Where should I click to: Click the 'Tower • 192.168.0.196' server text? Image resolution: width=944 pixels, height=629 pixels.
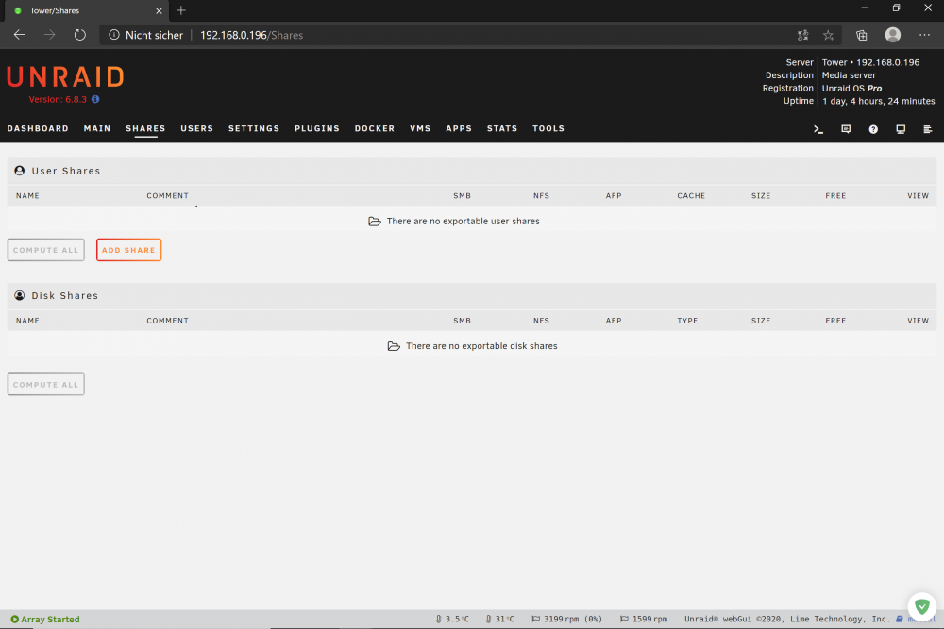pos(870,62)
